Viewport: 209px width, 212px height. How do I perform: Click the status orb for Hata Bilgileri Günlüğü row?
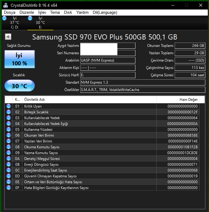pyautogui.click(x=9, y=187)
